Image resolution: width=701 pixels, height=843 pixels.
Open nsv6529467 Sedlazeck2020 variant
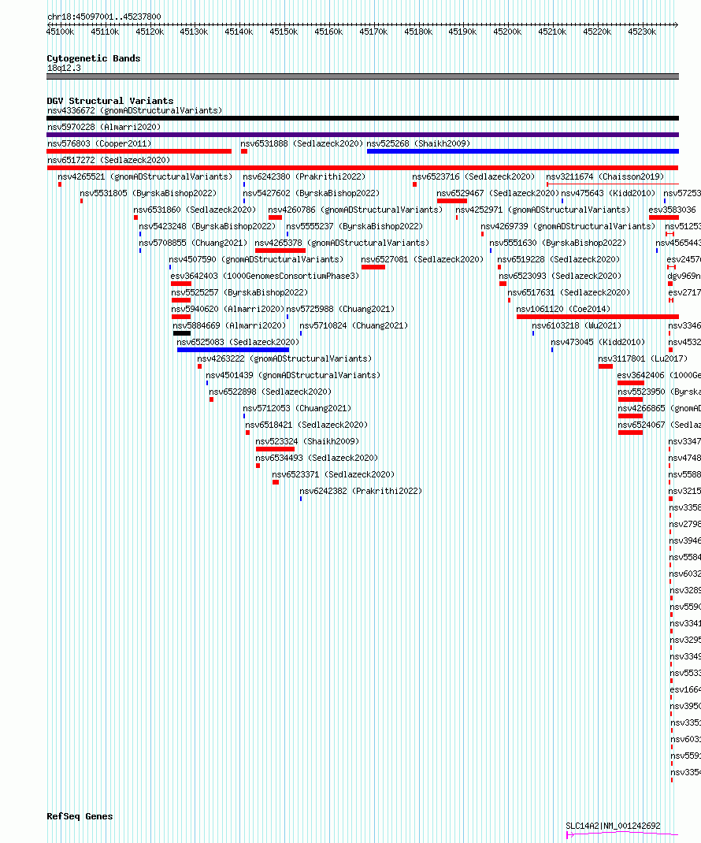[498, 194]
